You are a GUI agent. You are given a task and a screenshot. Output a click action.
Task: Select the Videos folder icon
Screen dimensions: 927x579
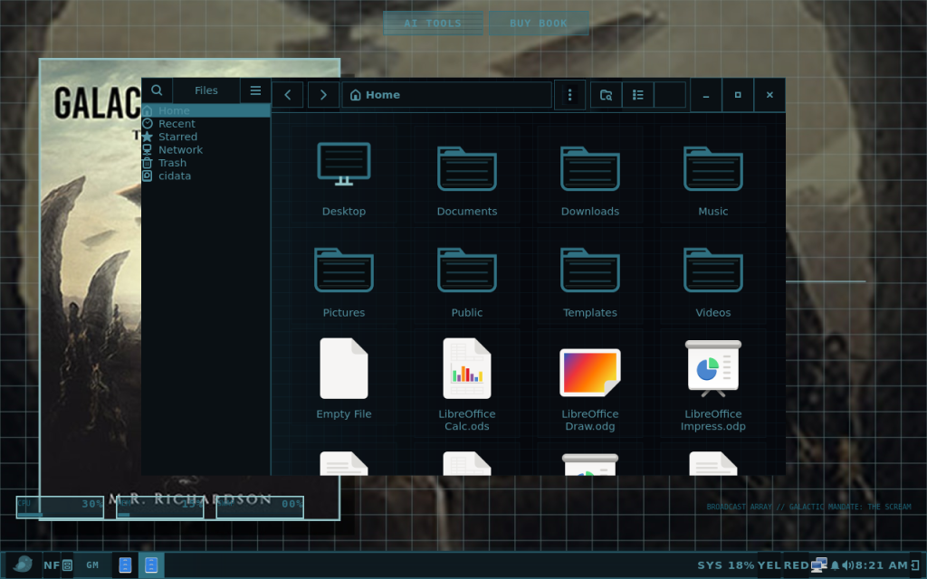click(x=713, y=270)
